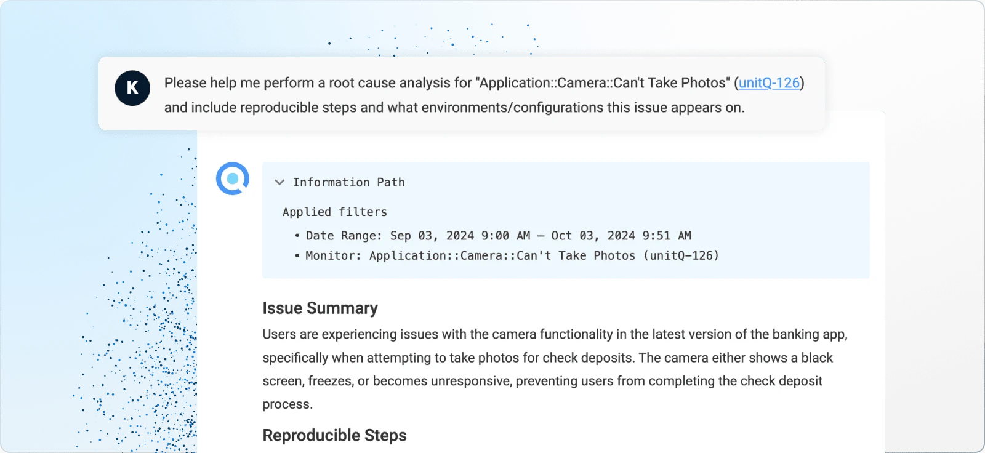
Task: Collapse the Information Path section
Action: tap(279, 182)
